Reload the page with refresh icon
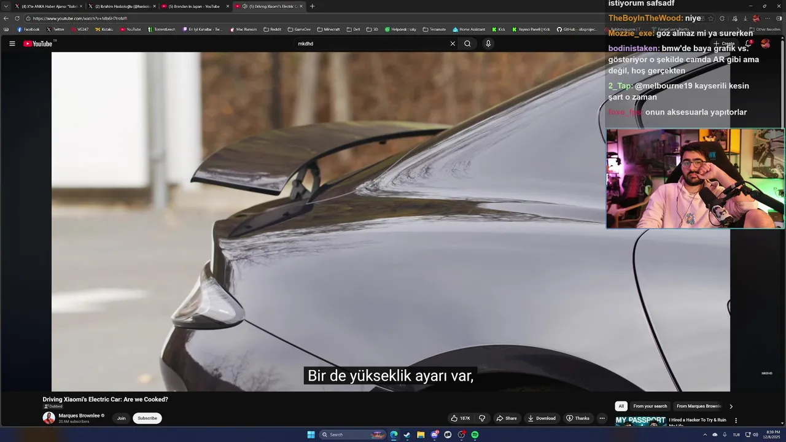This screenshot has height=442, width=786. [x=17, y=18]
